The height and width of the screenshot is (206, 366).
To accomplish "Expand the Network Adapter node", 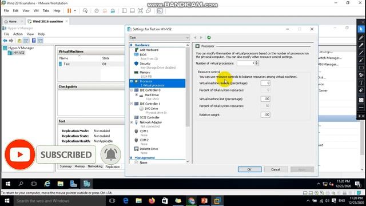I will pos(132,122).
